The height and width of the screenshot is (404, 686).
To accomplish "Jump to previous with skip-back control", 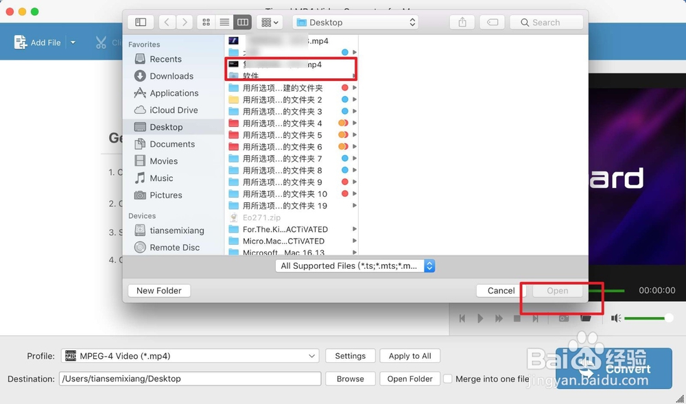I will (x=462, y=318).
